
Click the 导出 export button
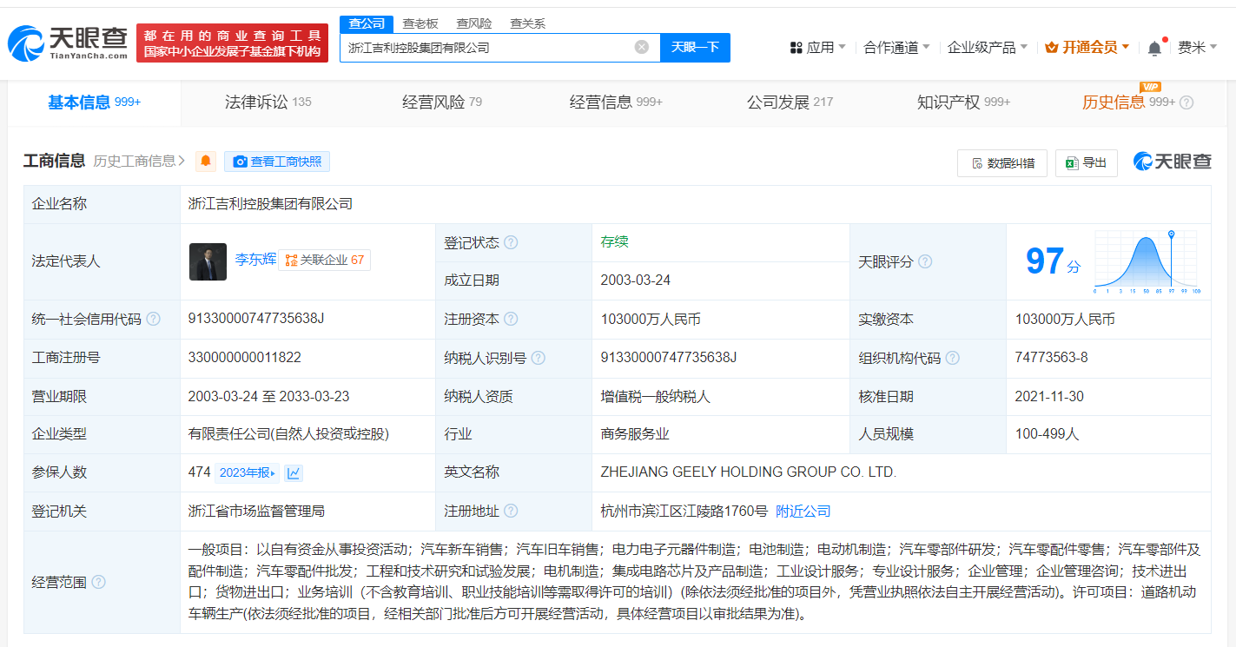(1087, 162)
